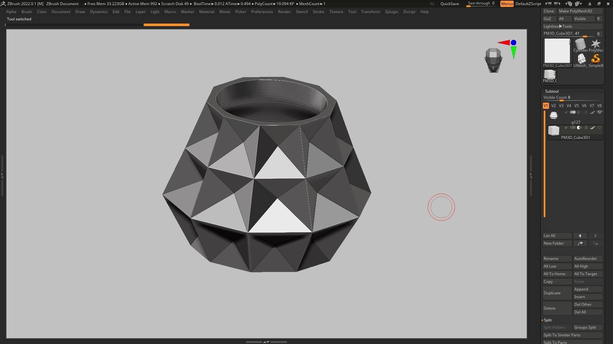The height and width of the screenshot is (344, 613).
Task: Load previous UI layout arrow icon
Action: [x=569, y=4]
